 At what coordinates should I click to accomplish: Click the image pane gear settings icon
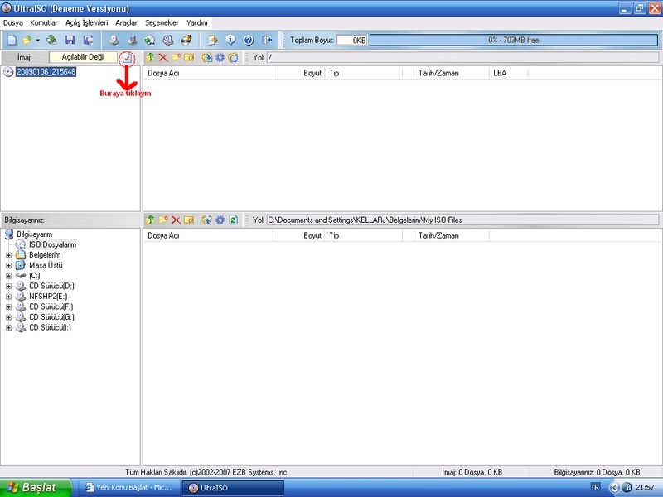[220, 57]
